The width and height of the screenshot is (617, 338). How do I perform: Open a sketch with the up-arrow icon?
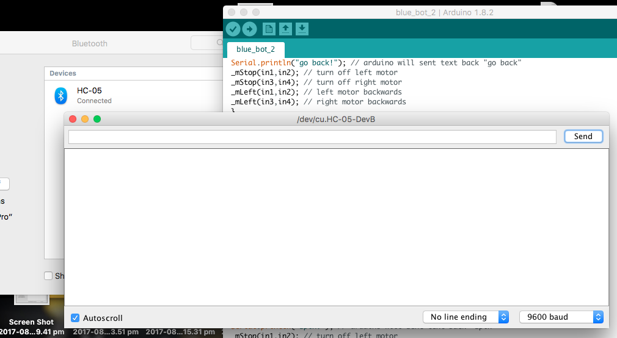click(286, 29)
